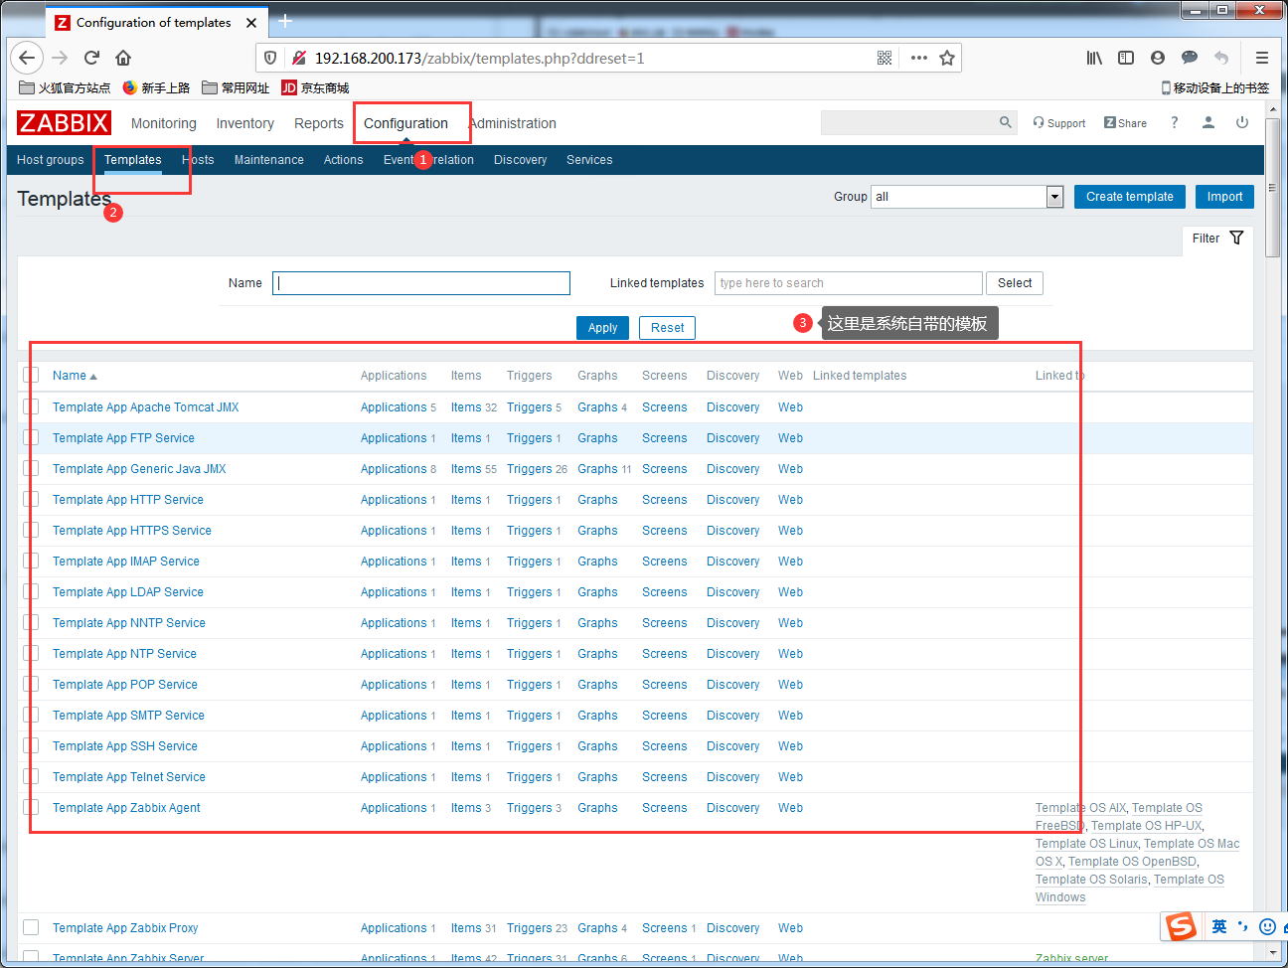The image size is (1288, 968).
Task: Click the QR code icon in address bar
Action: (x=885, y=58)
